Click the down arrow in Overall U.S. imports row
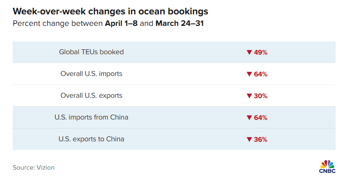 point(249,74)
